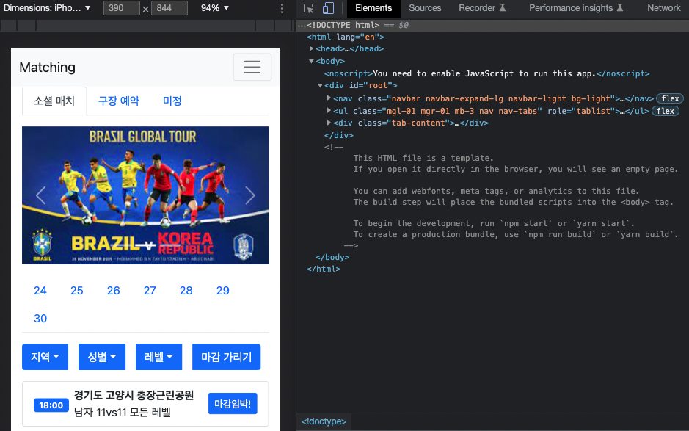Click the 마감 가리기 button

pos(226,357)
